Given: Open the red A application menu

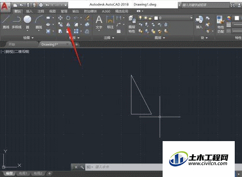Looking at the screenshot, I should [x=5, y=7].
